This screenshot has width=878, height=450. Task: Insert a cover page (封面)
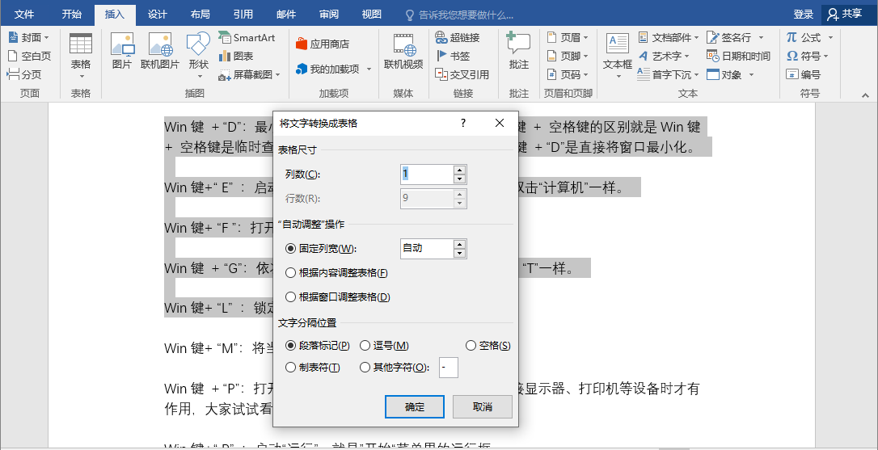point(28,37)
